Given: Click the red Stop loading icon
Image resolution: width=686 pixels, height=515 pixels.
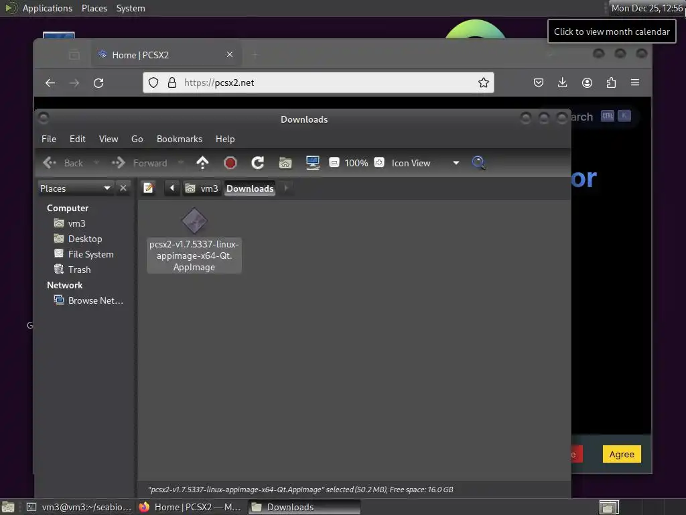Looking at the screenshot, I should click(230, 163).
